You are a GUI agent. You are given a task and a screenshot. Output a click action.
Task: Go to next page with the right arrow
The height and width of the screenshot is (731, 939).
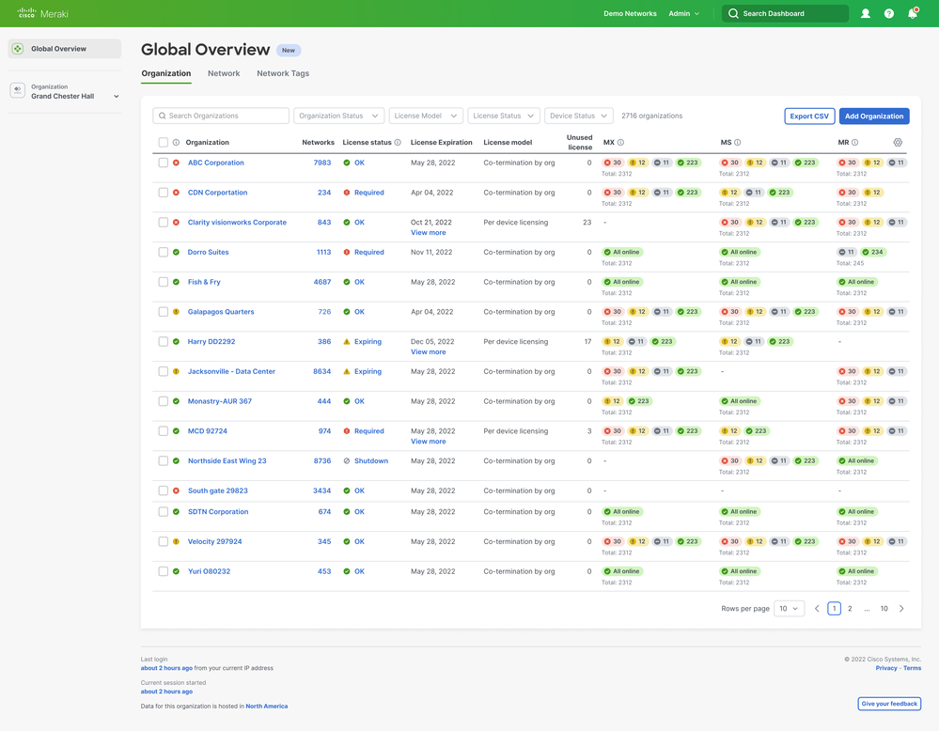pos(901,609)
